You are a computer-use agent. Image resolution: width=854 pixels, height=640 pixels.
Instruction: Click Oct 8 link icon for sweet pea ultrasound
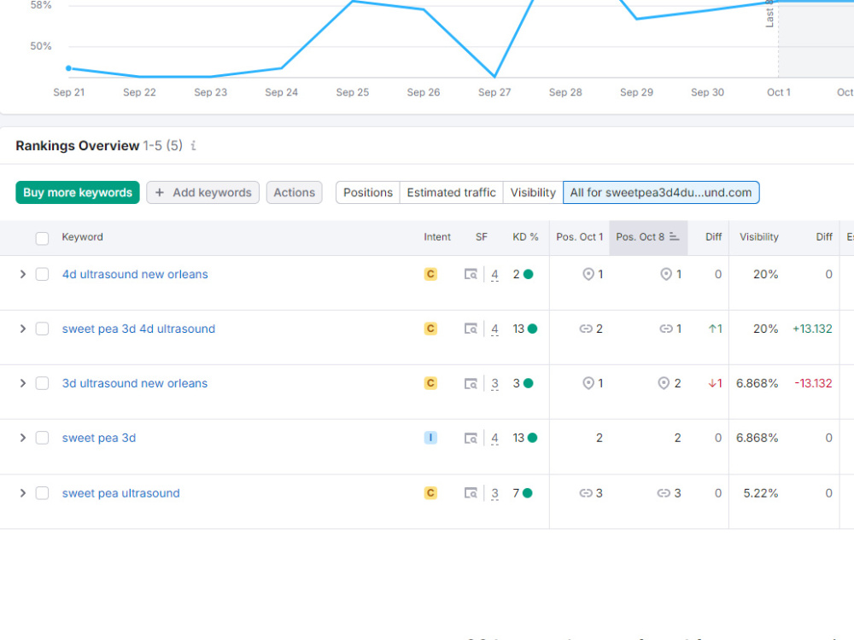(664, 493)
